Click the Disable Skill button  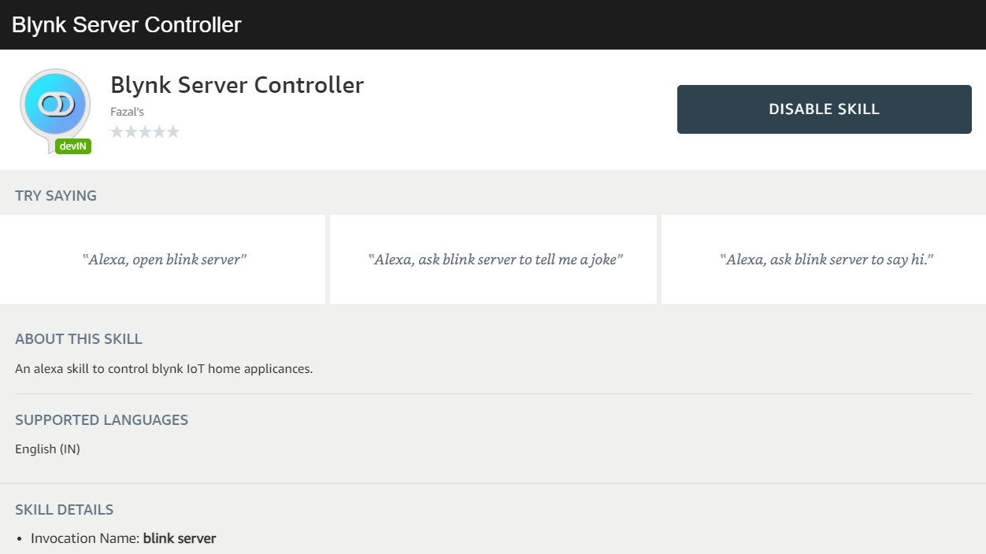[824, 109]
